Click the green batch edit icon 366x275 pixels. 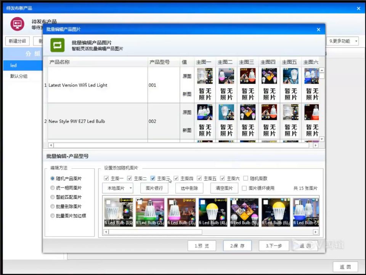click(58, 45)
